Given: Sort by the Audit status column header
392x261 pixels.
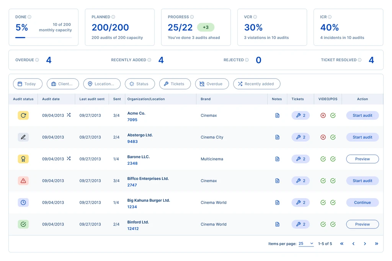Looking at the screenshot, I should tap(23, 99).
